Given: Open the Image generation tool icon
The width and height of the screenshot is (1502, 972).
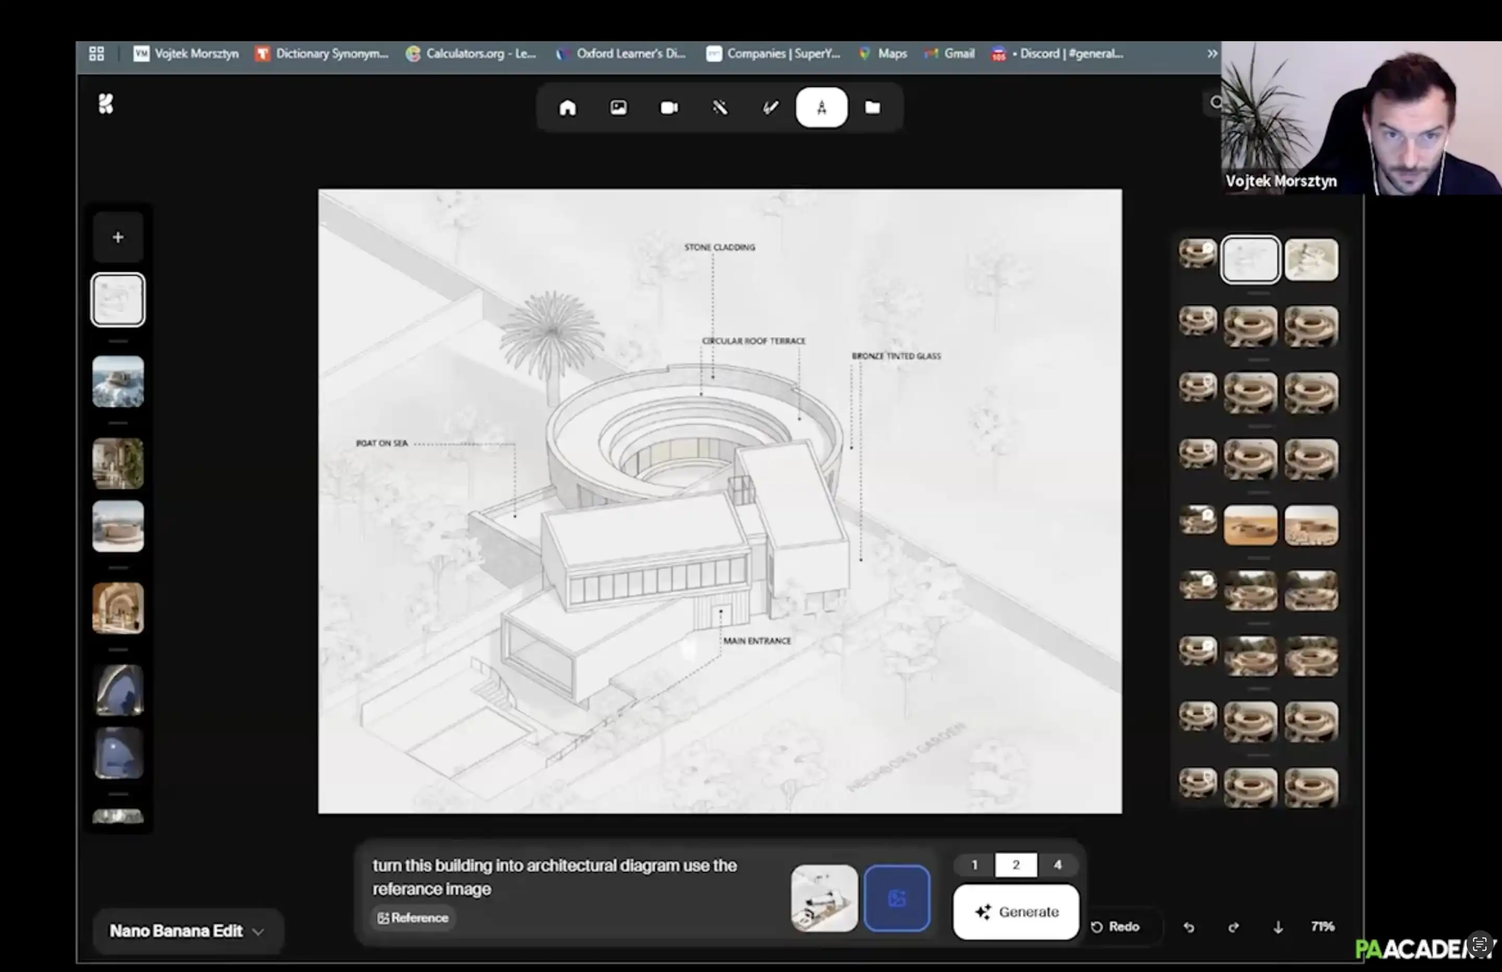Looking at the screenshot, I should coord(619,108).
